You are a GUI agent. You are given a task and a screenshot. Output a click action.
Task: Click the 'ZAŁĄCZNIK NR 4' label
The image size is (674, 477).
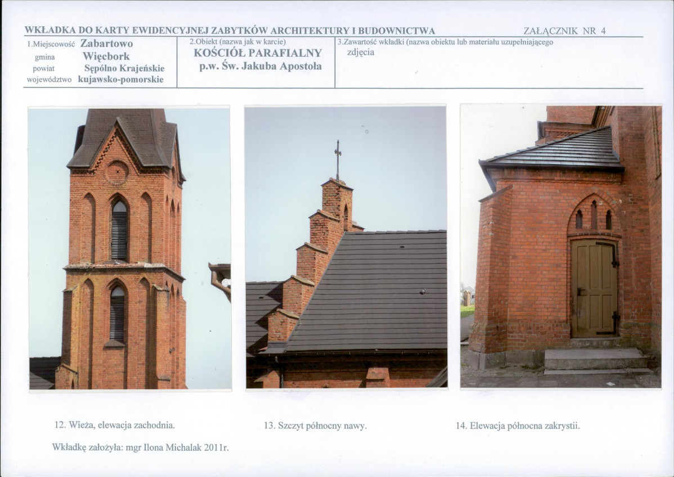pyautogui.click(x=564, y=31)
